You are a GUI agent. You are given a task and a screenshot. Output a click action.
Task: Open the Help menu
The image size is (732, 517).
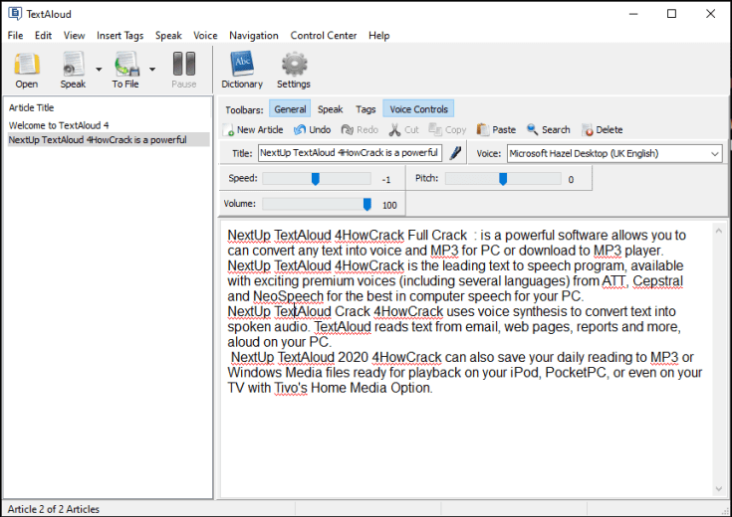point(378,36)
